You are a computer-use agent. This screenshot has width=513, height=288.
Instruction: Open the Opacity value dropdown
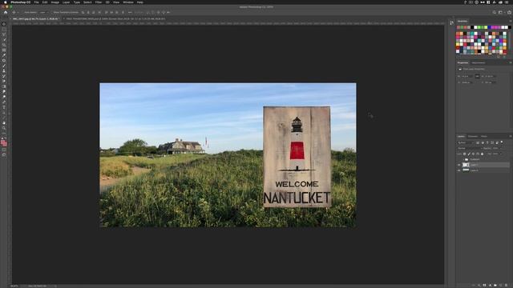[501, 148]
